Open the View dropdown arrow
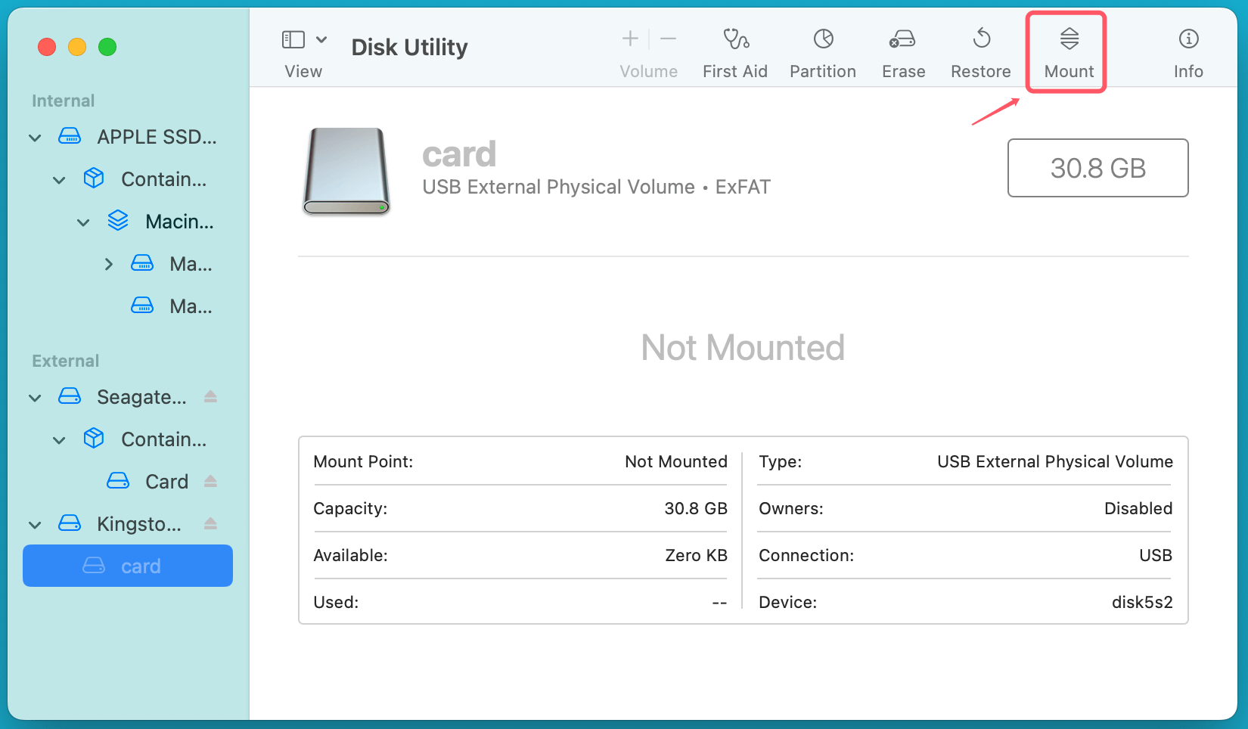The image size is (1248, 729). pos(321,38)
